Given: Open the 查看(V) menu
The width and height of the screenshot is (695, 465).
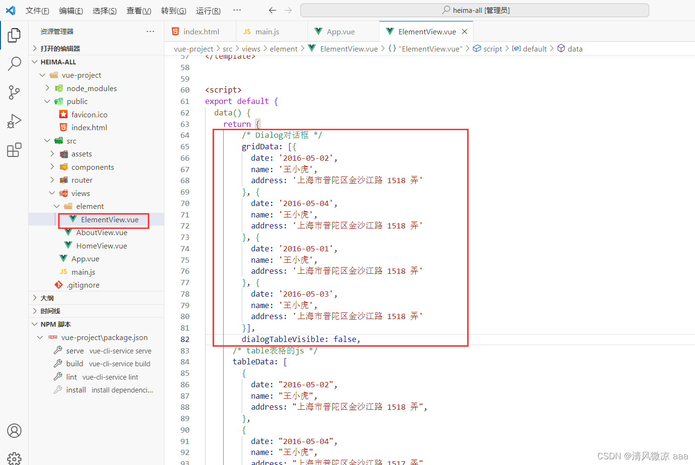Looking at the screenshot, I should (139, 10).
